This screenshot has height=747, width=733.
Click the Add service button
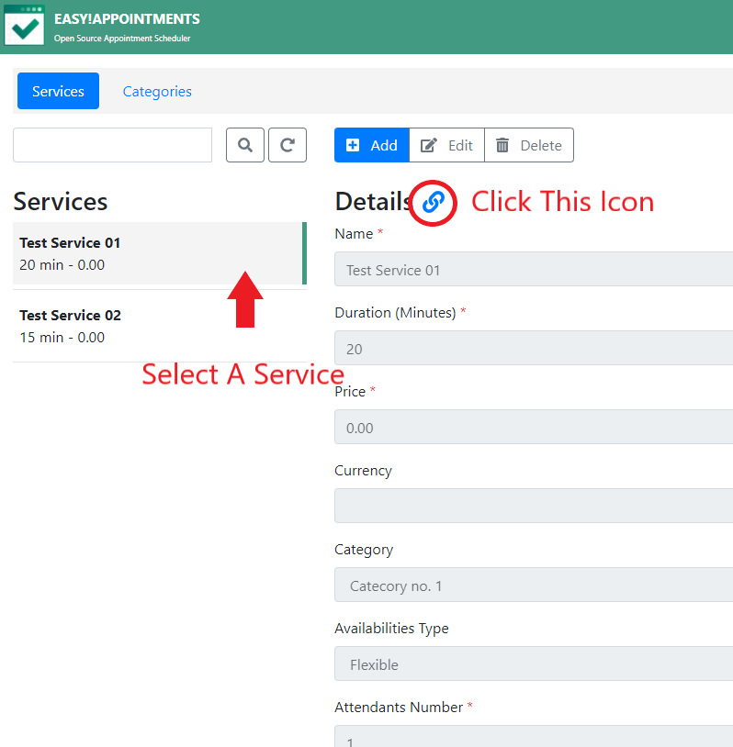[371, 145]
